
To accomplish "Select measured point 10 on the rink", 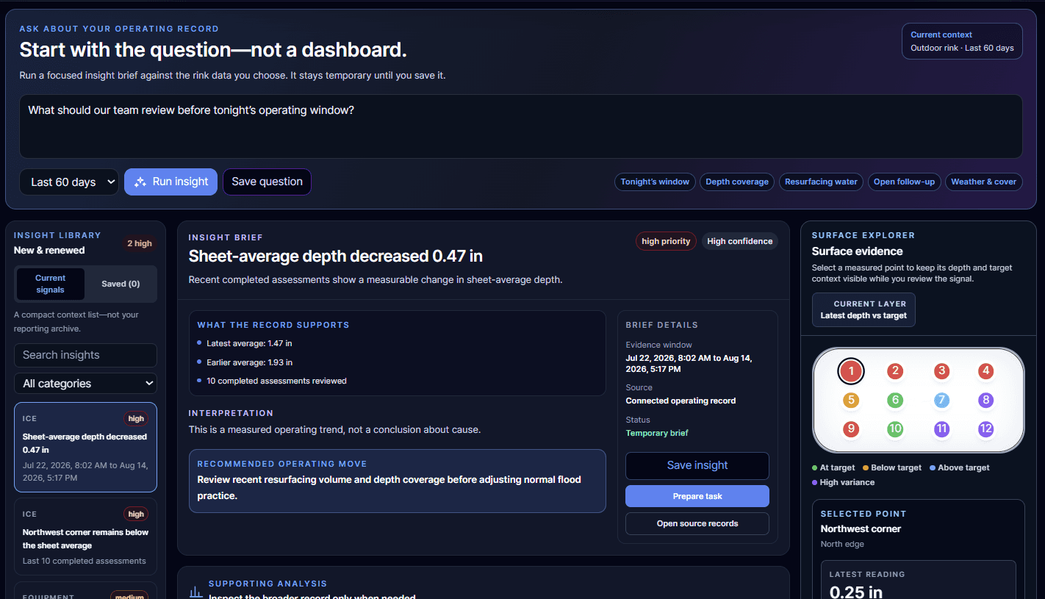I will click(x=894, y=429).
